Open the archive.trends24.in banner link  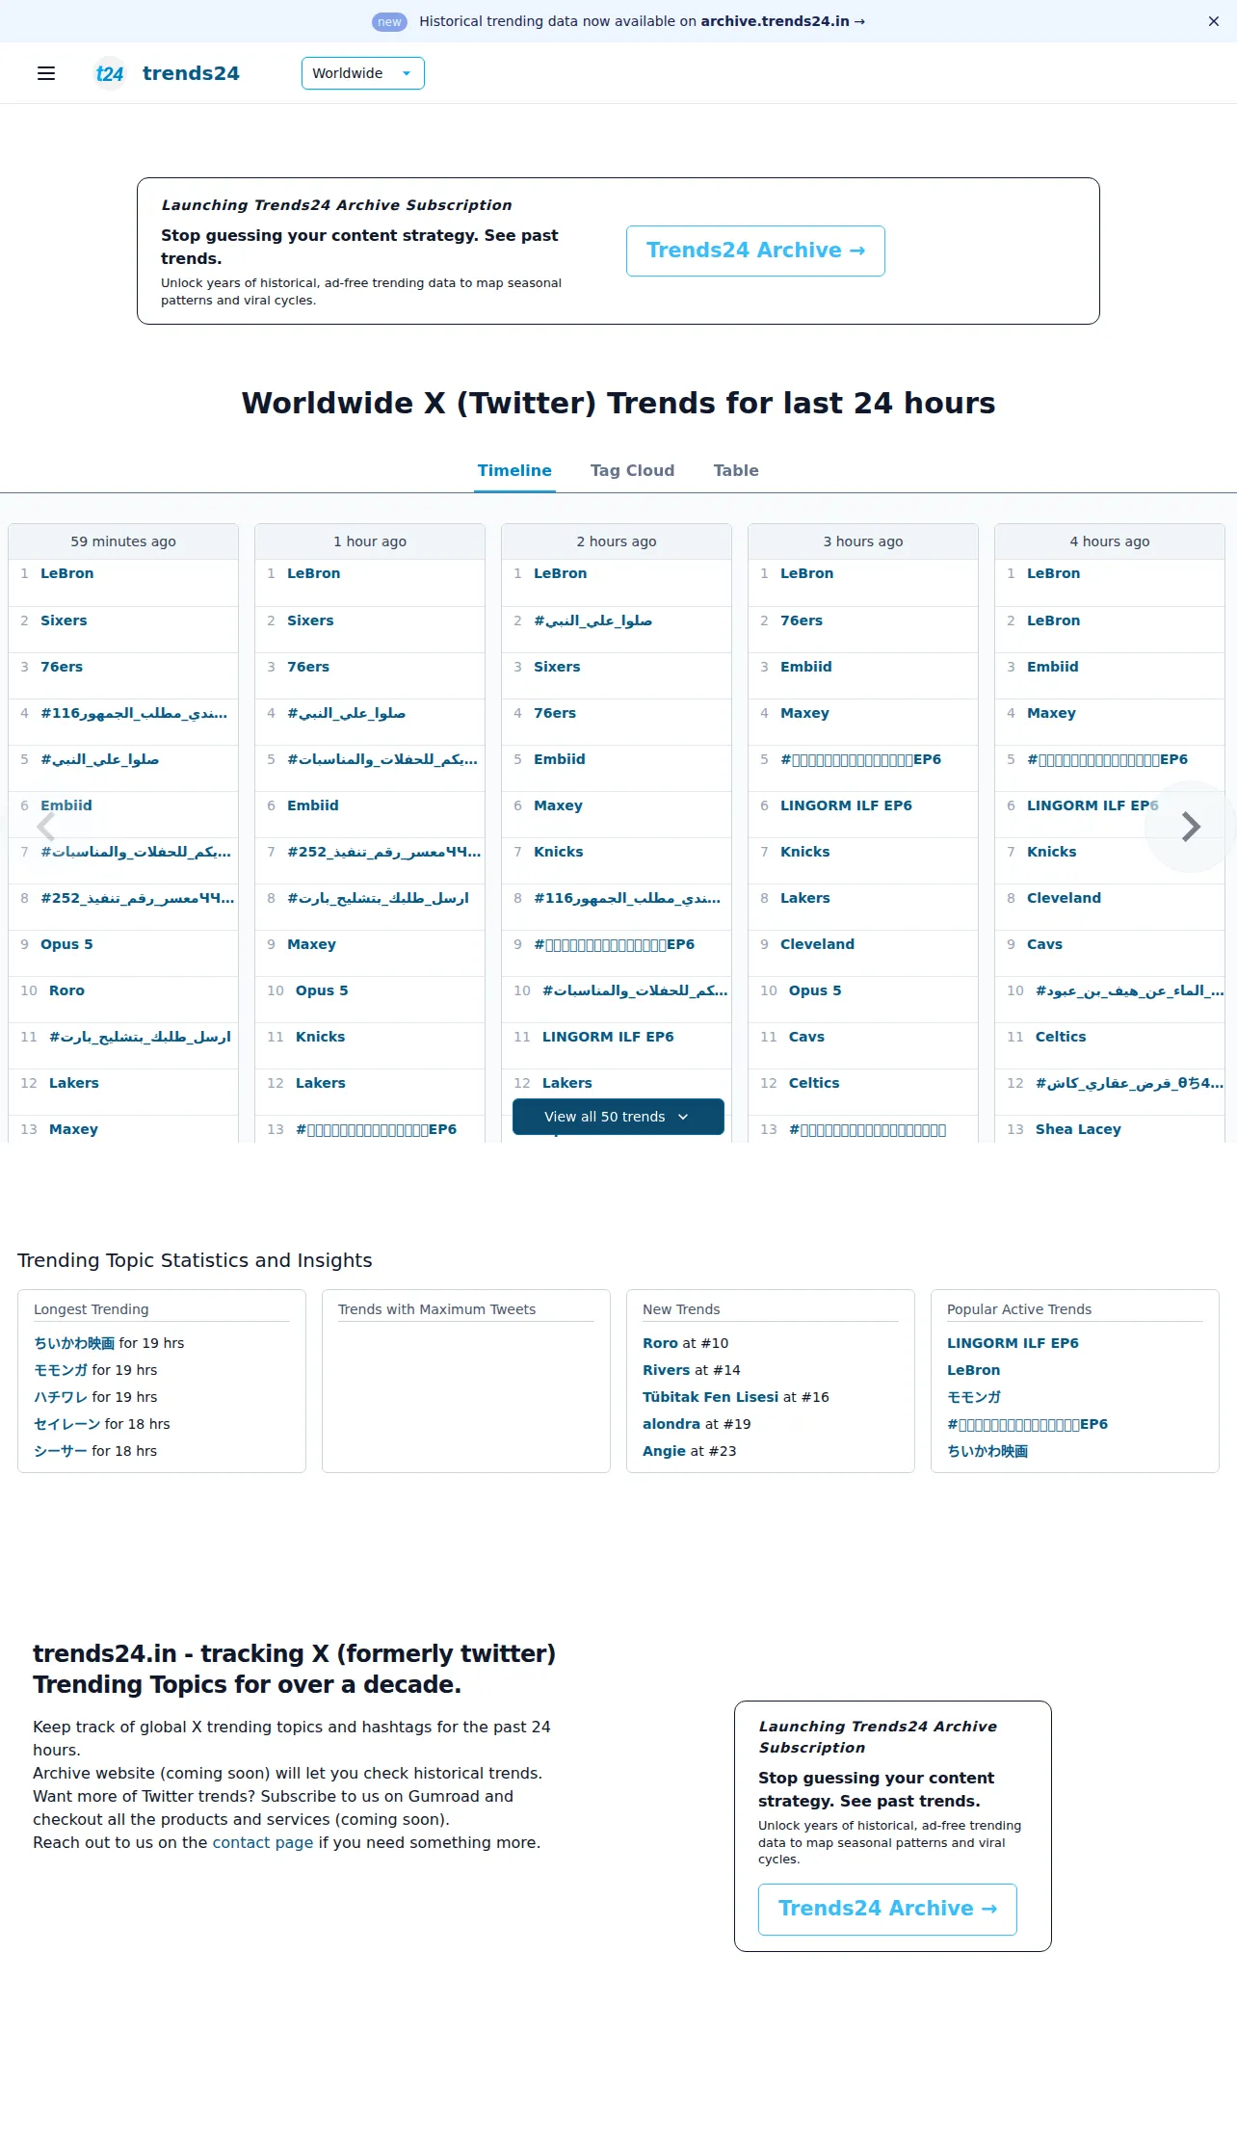tap(782, 21)
